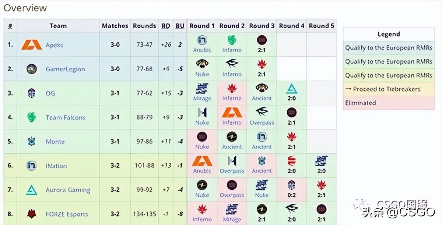Screen dimensions: 442x225
Task: Click the iNation team logo
Action: (x=32, y=166)
